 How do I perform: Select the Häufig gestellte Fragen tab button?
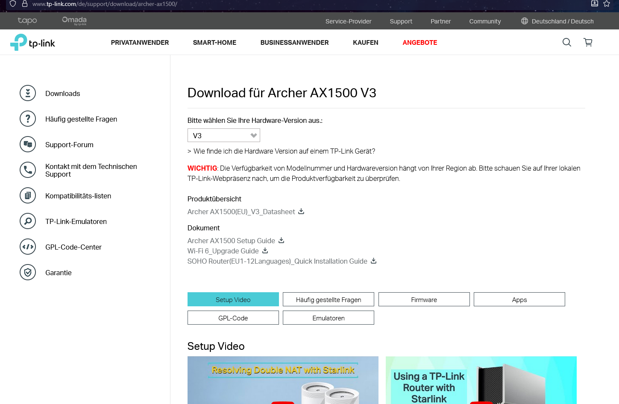pyautogui.click(x=329, y=299)
